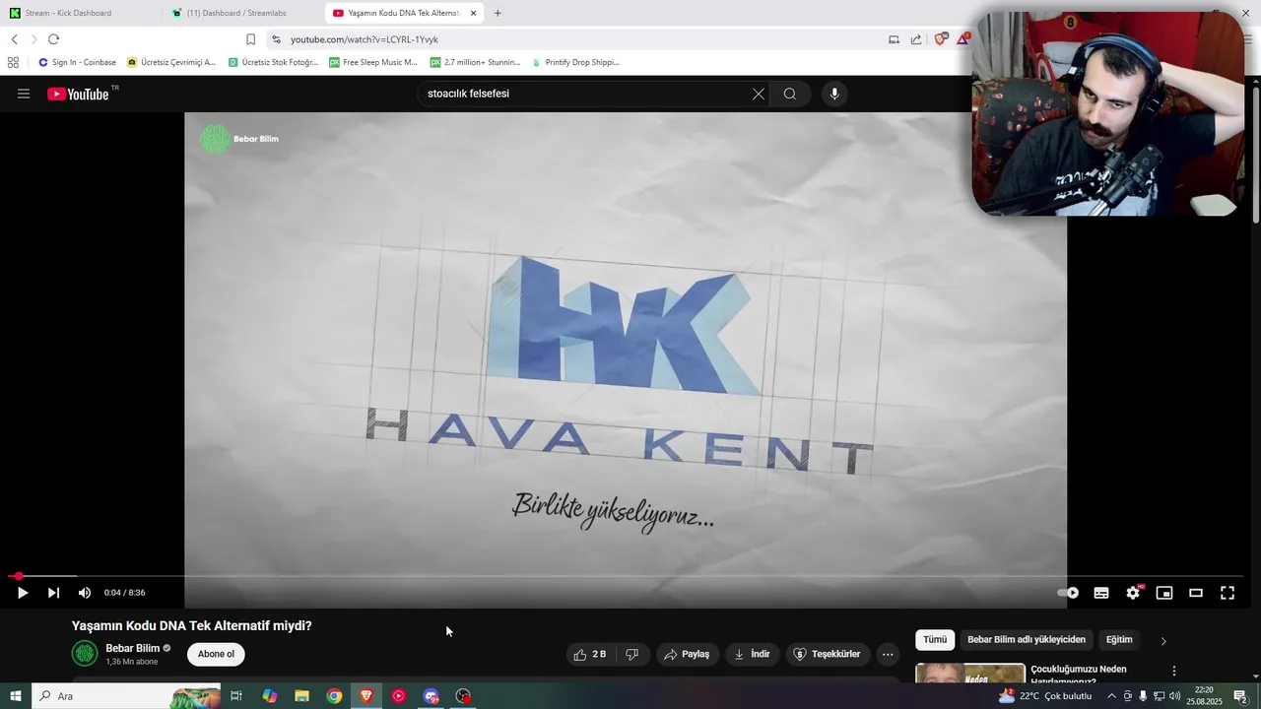Image resolution: width=1261 pixels, height=709 pixels.
Task: Go back in browser history
Action: tap(14, 39)
